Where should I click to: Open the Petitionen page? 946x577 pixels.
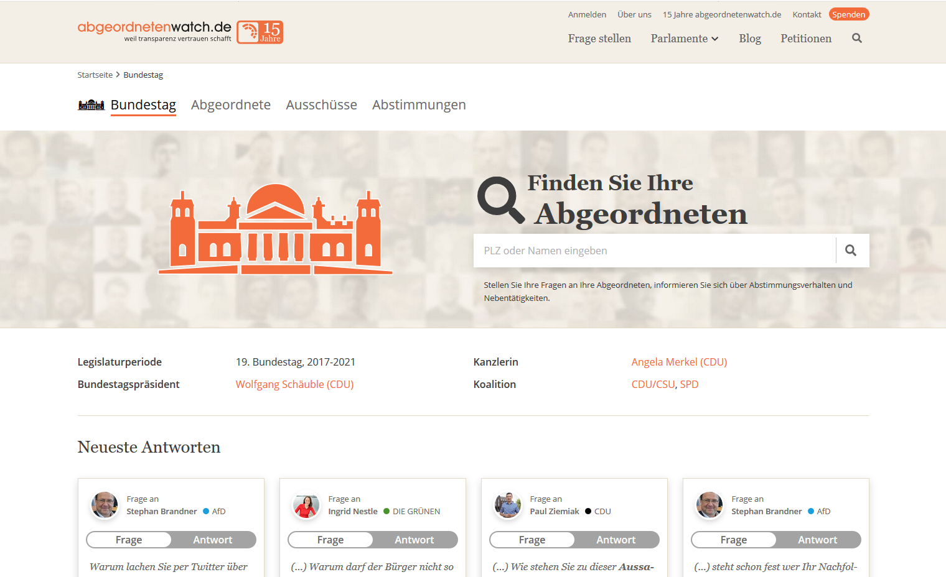pos(806,39)
